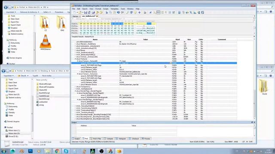Select the struct Rename _ModelName row
Image resolution: width=275 pixels, height=154 pixels.
pyautogui.click(x=154, y=44)
